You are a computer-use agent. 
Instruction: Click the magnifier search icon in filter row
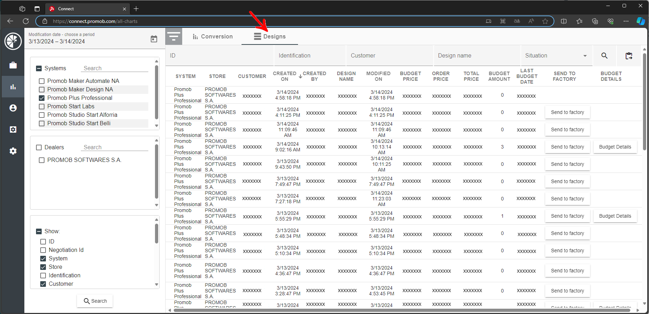[x=604, y=56]
